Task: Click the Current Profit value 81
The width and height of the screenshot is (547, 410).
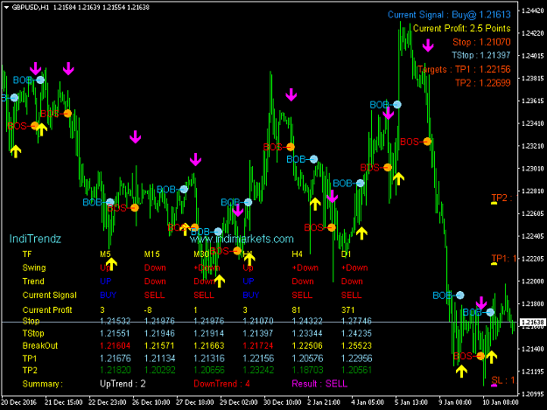Action: click(296, 310)
